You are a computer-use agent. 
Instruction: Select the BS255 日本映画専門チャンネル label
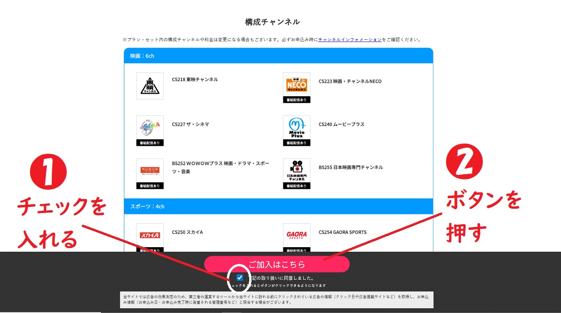(x=349, y=166)
